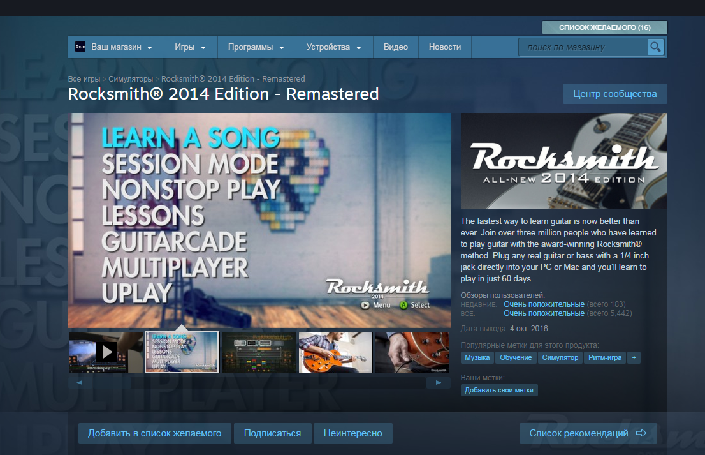The image size is (705, 455).
Task: Click the avatar icon beside Ваш магазин
Action: click(x=80, y=47)
